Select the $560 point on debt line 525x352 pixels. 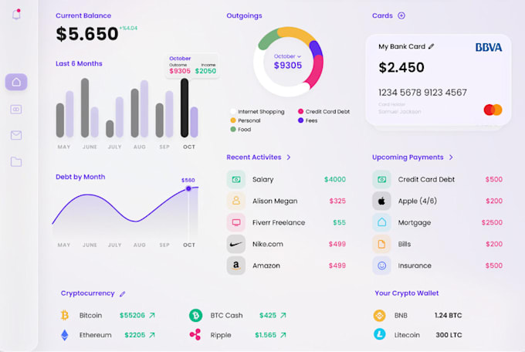point(188,188)
